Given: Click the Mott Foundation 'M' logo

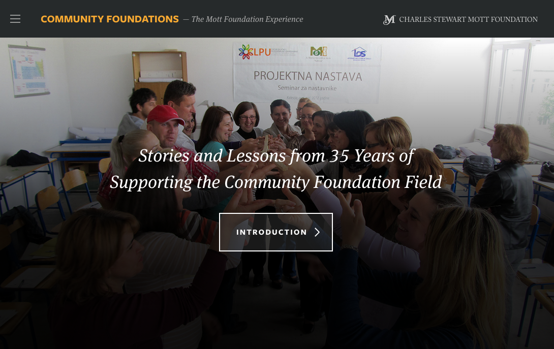Looking at the screenshot, I should coord(389,19).
